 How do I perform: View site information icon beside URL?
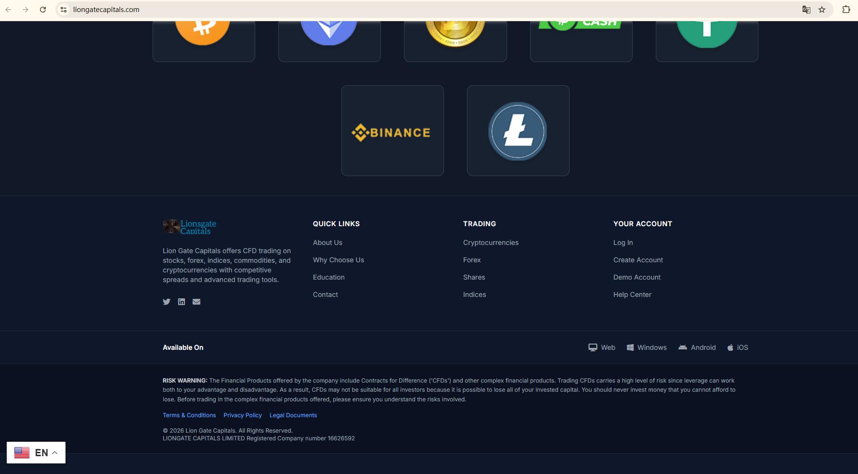[x=64, y=10]
